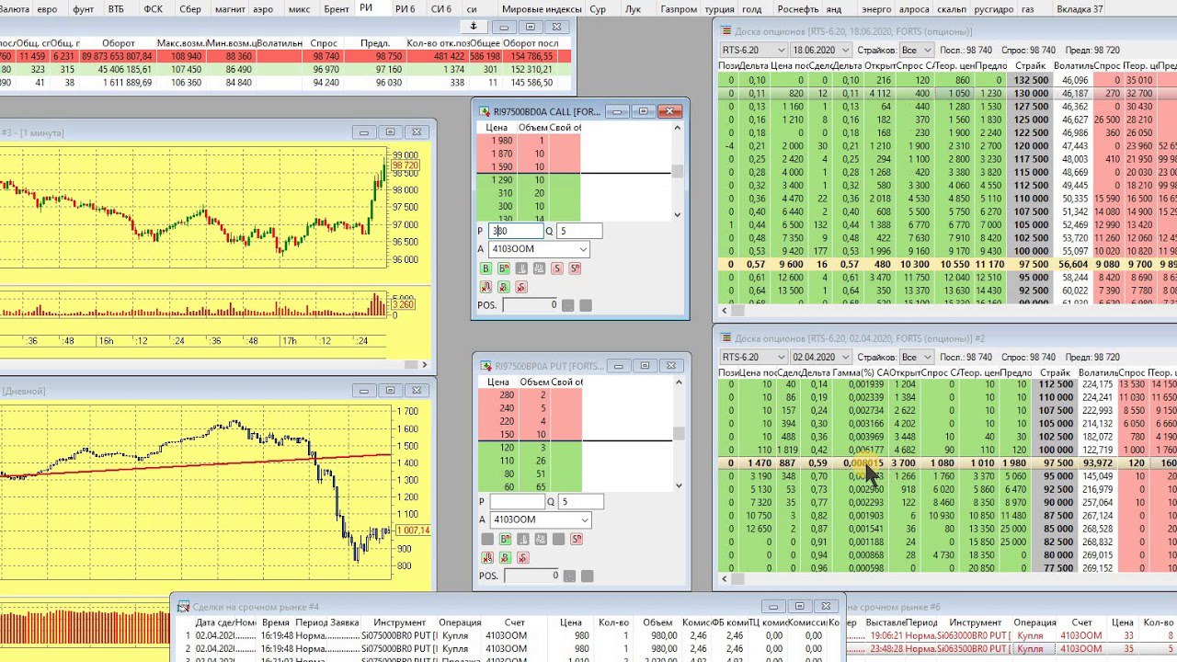The height and width of the screenshot is (662, 1177).
Task: Click second gray position icon in CALL window
Action: click(x=586, y=305)
